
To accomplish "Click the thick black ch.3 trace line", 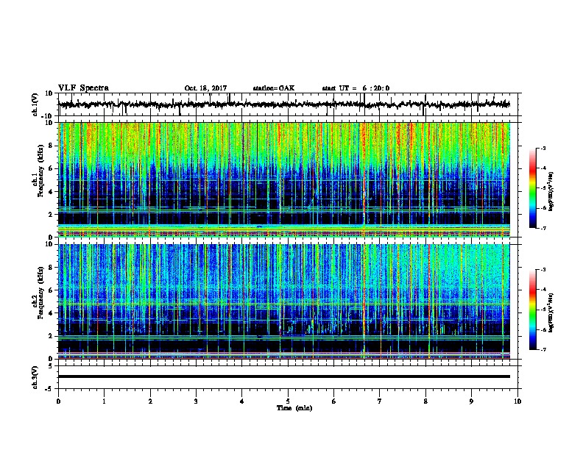I will point(284,376).
